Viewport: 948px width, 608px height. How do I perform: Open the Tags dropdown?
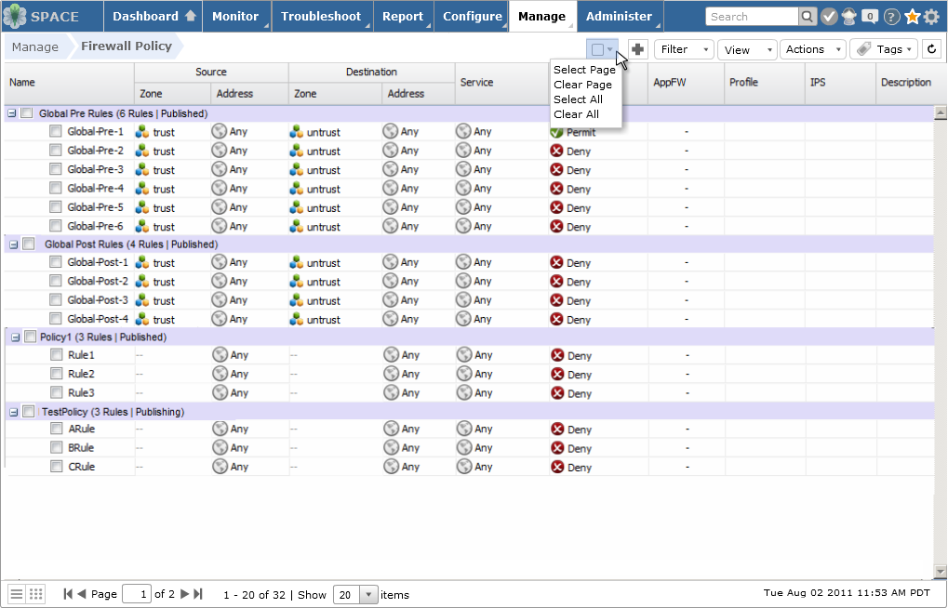pyautogui.click(x=884, y=49)
